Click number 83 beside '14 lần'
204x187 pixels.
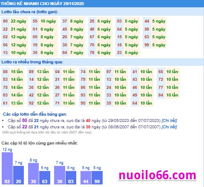coord(5,95)
